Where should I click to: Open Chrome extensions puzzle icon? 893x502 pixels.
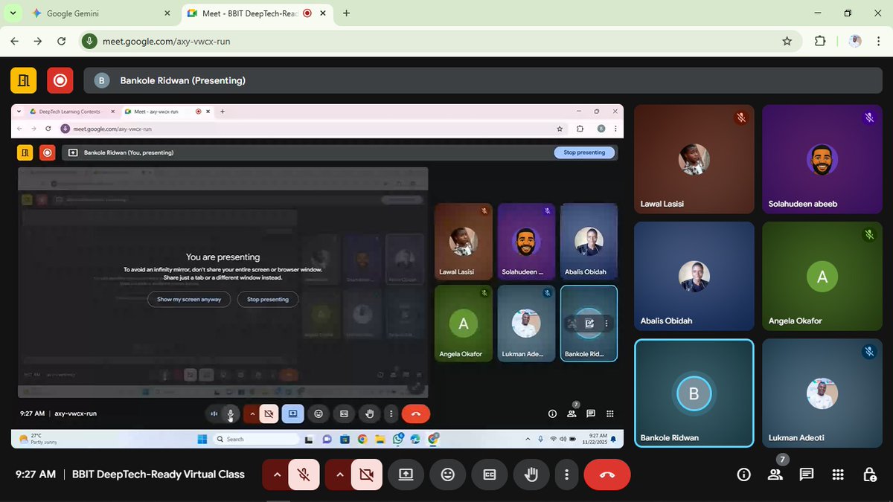pos(819,41)
